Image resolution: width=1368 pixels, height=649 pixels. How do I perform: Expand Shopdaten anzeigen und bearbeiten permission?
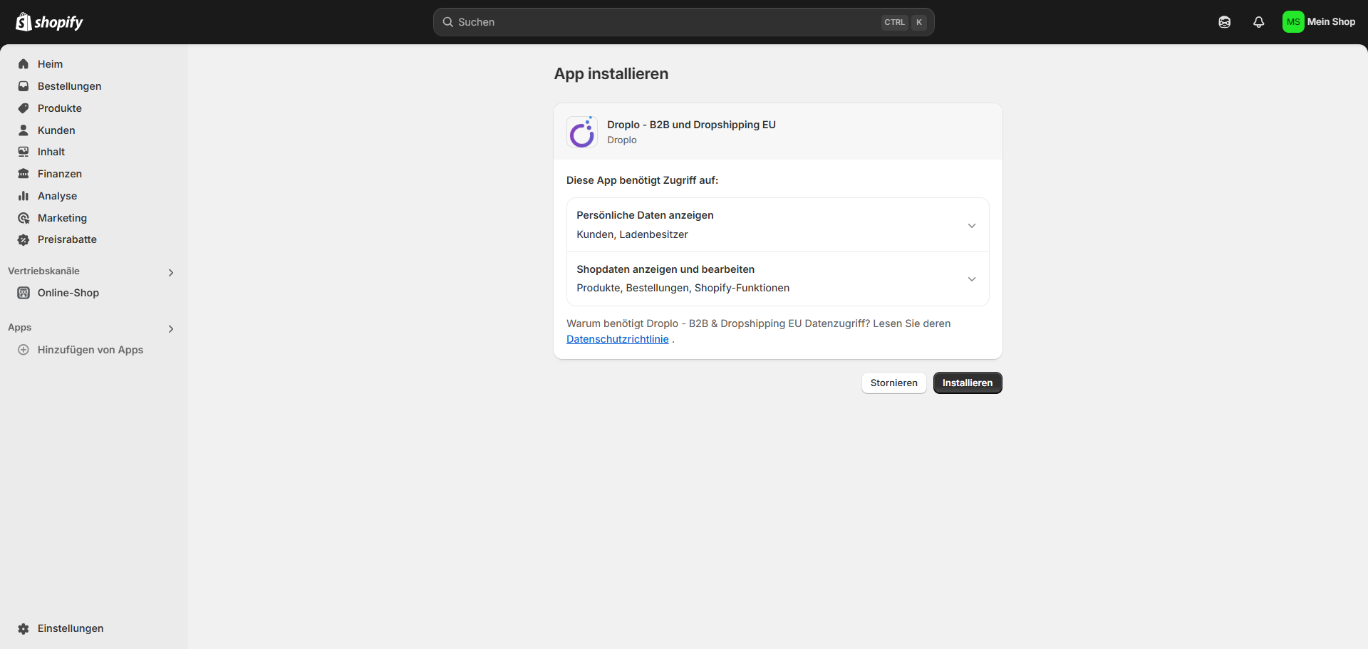pos(972,279)
